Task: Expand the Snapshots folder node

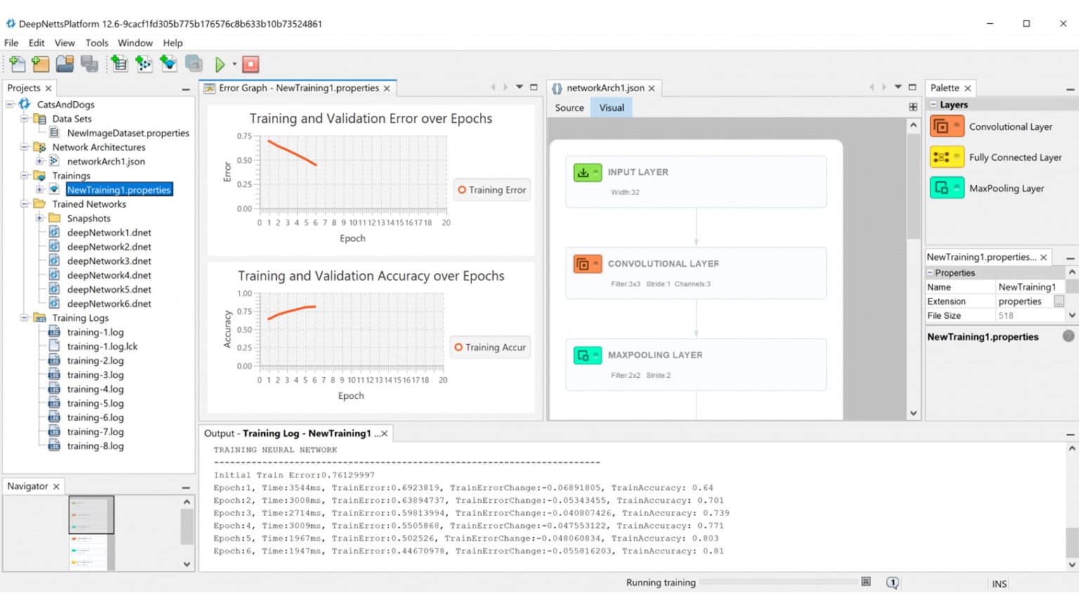Action: click(39, 218)
